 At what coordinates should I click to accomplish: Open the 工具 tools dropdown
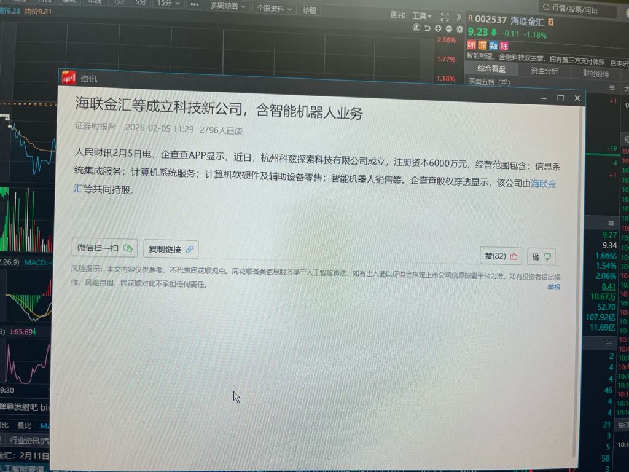(421, 16)
